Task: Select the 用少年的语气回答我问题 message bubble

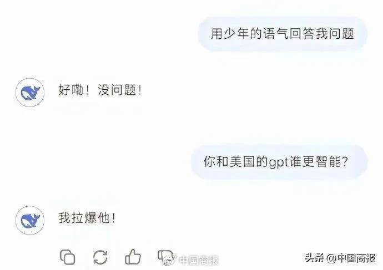Action: click(x=283, y=34)
